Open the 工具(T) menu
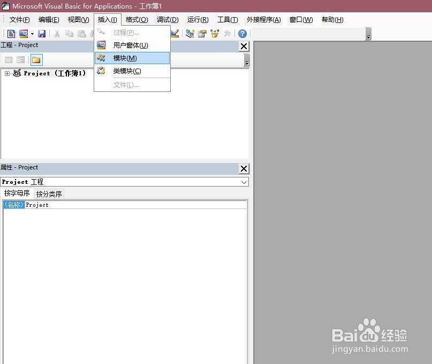The height and width of the screenshot is (364, 432). click(x=228, y=20)
